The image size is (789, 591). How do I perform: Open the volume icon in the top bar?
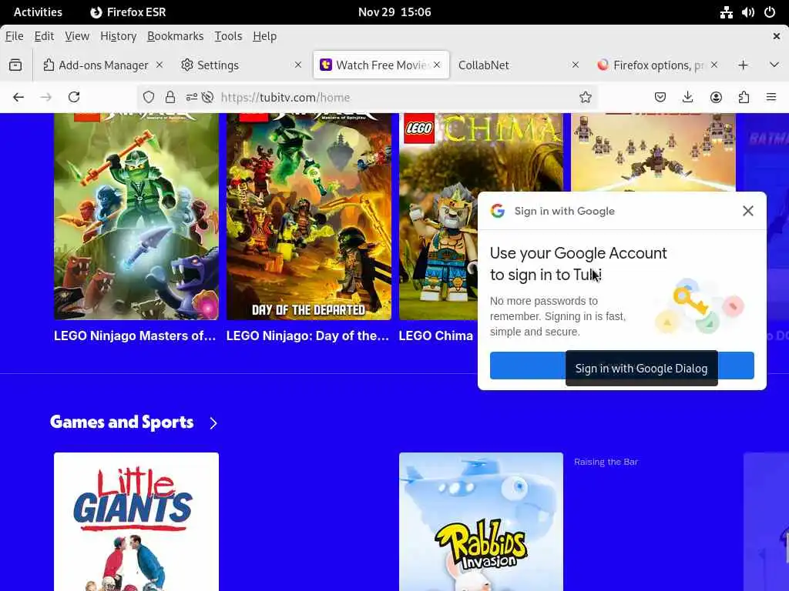click(747, 12)
